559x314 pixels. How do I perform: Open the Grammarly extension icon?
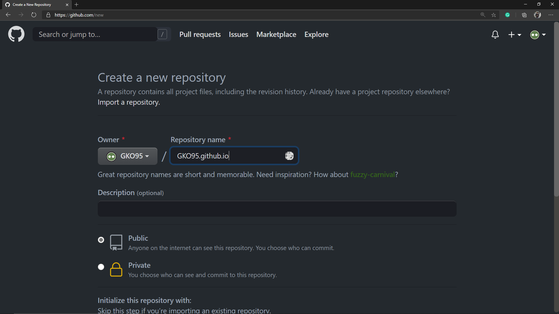507,15
